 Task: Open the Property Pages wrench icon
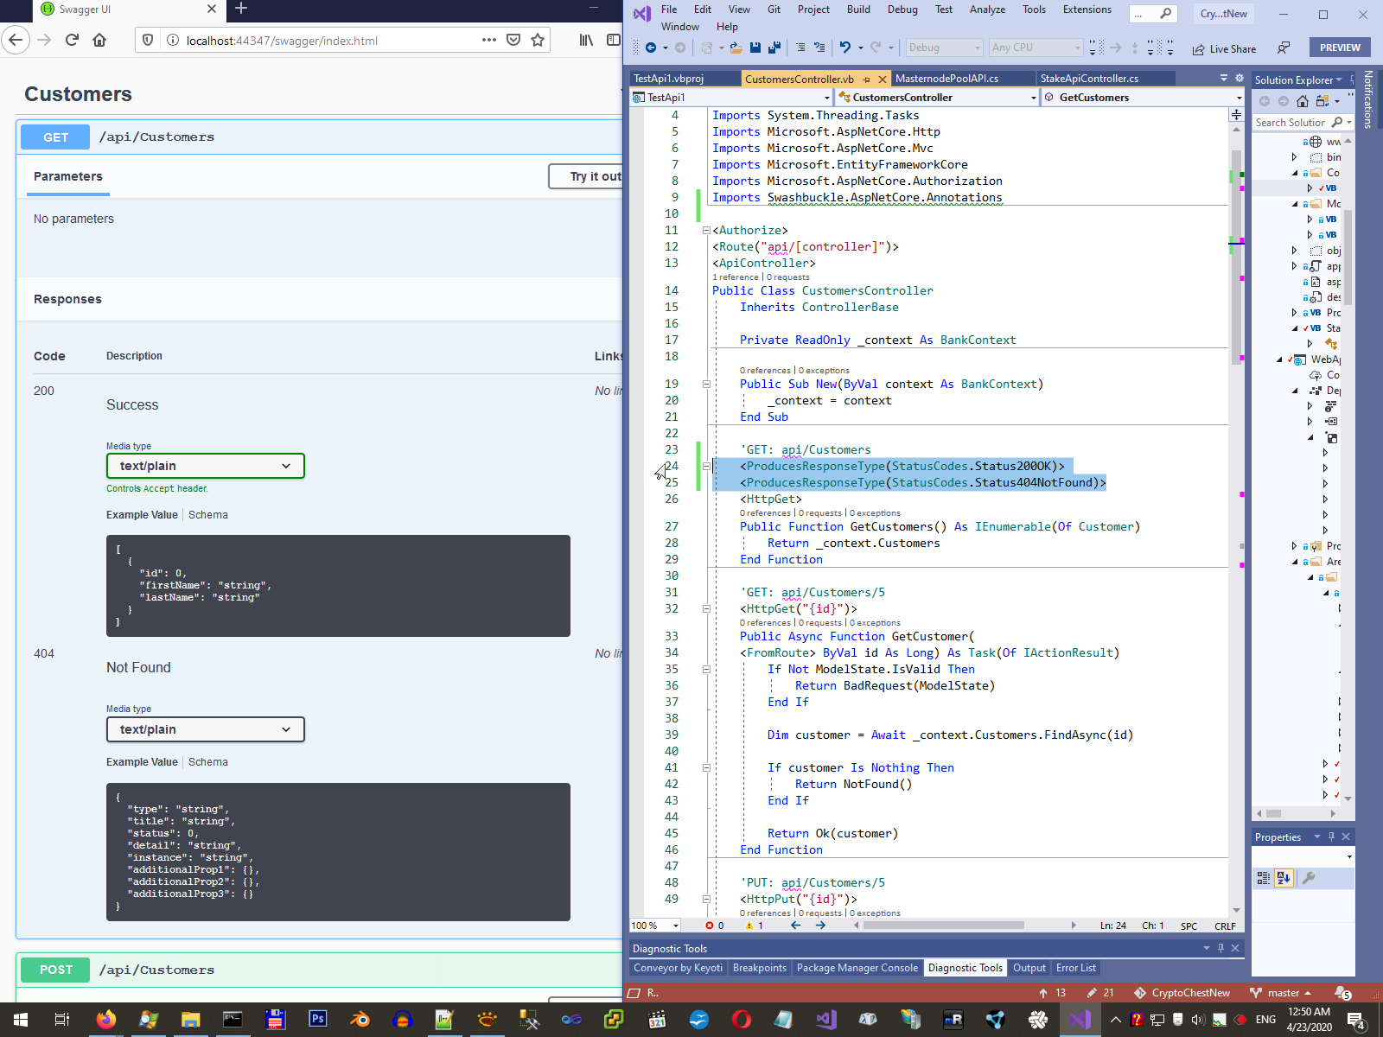1309,878
